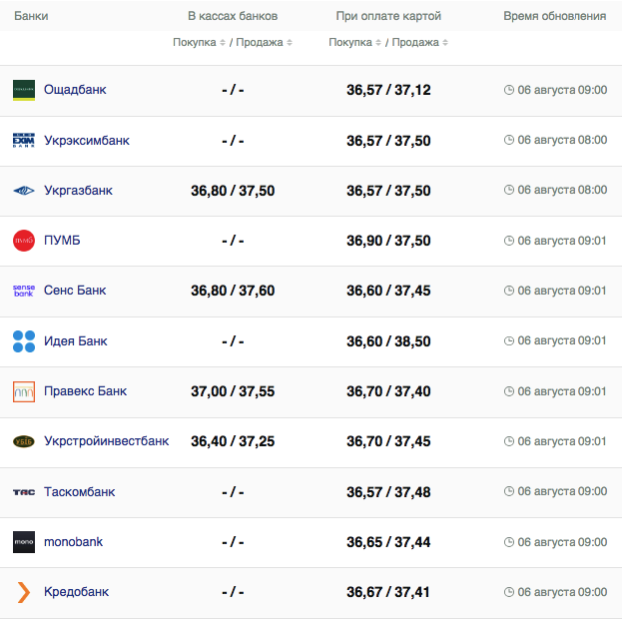Open the Ощадбанк bank link
This screenshot has width=623, height=620.
75,90
